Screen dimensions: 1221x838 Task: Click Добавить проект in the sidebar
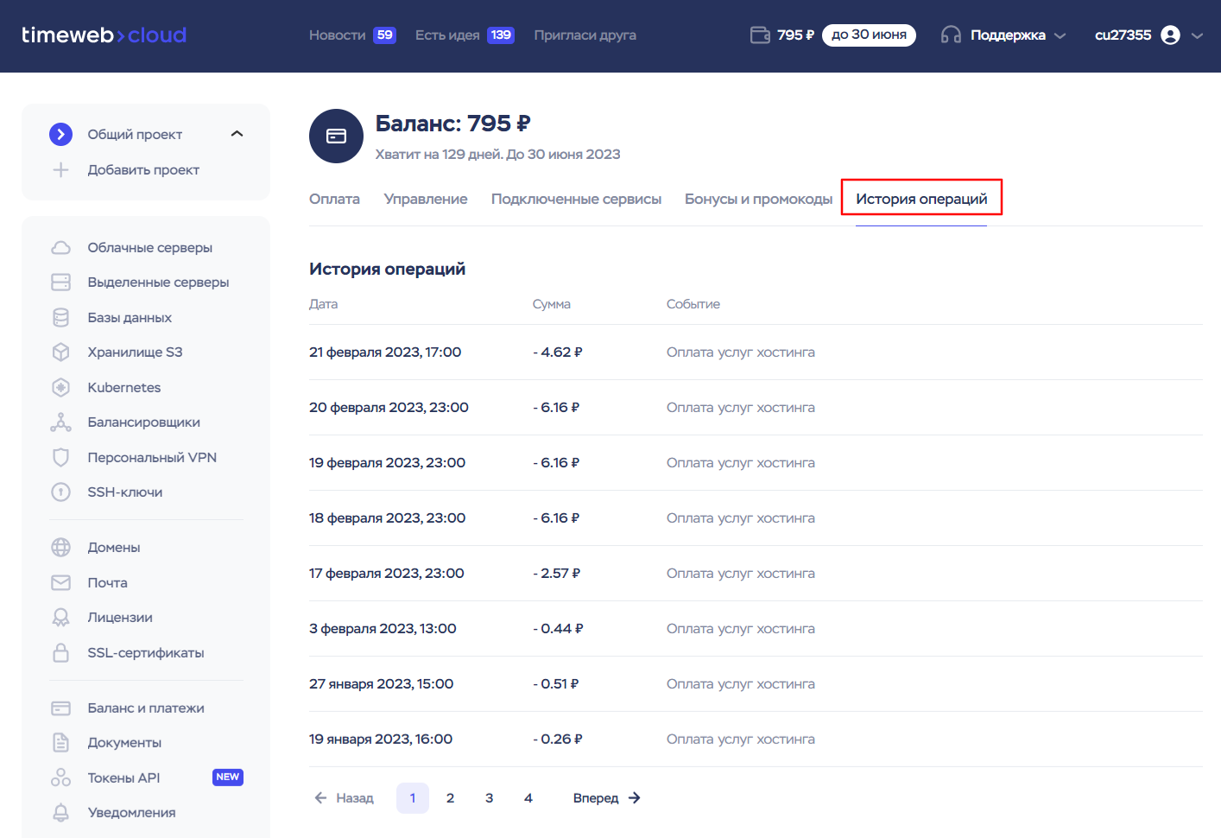(x=142, y=170)
